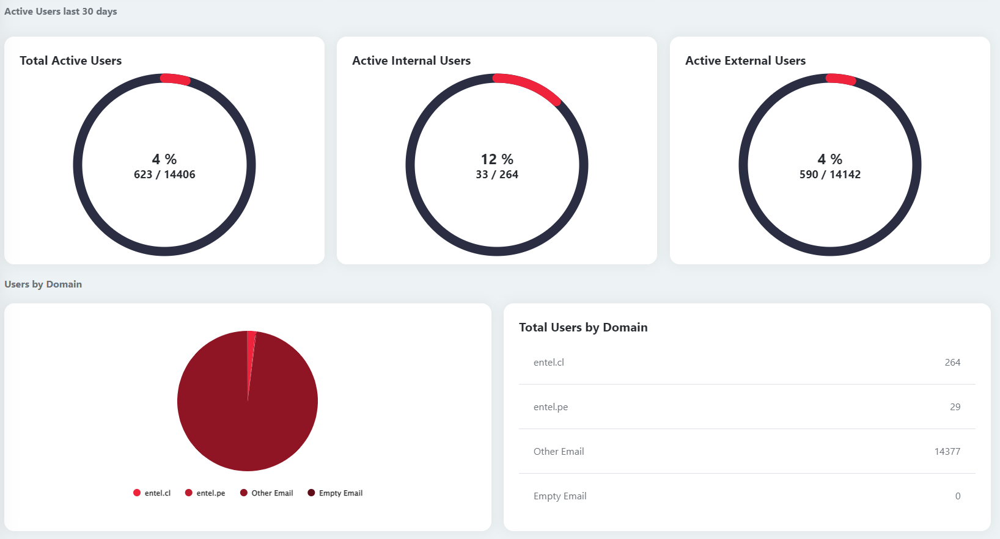Toggle the entel.pe legend series
The width and height of the screenshot is (1000, 539).
click(x=205, y=493)
